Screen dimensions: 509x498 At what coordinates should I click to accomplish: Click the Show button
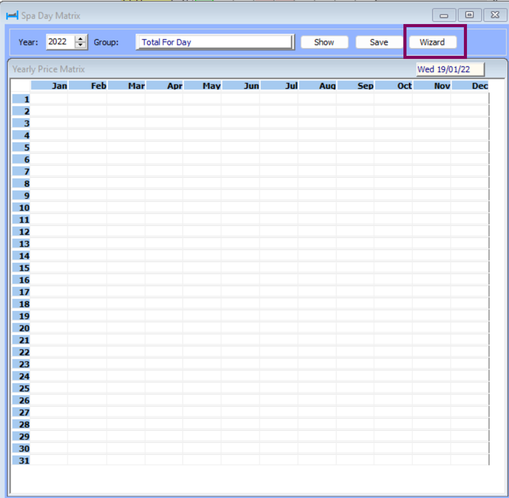click(324, 42)
